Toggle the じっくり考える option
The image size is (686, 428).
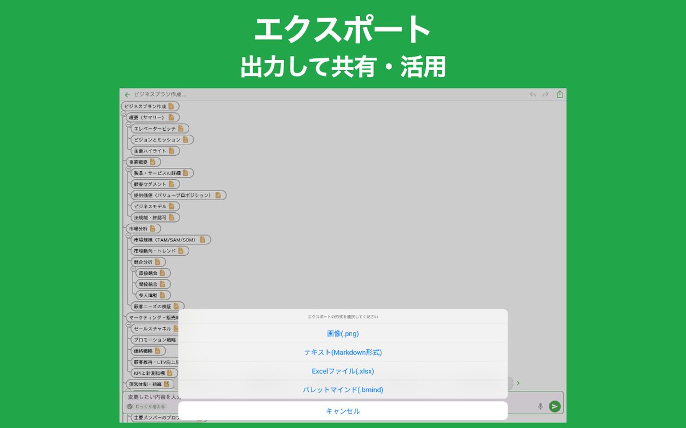pos(146,406)
